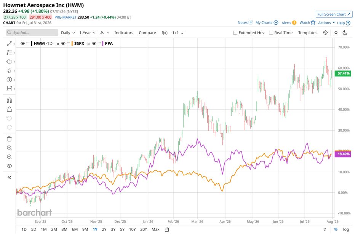Open the 1-Year period dropdown

pyautogui.click(x=87, y=33)
